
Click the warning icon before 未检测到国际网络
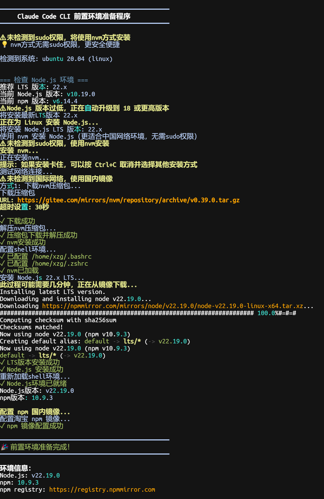[3, 179]
